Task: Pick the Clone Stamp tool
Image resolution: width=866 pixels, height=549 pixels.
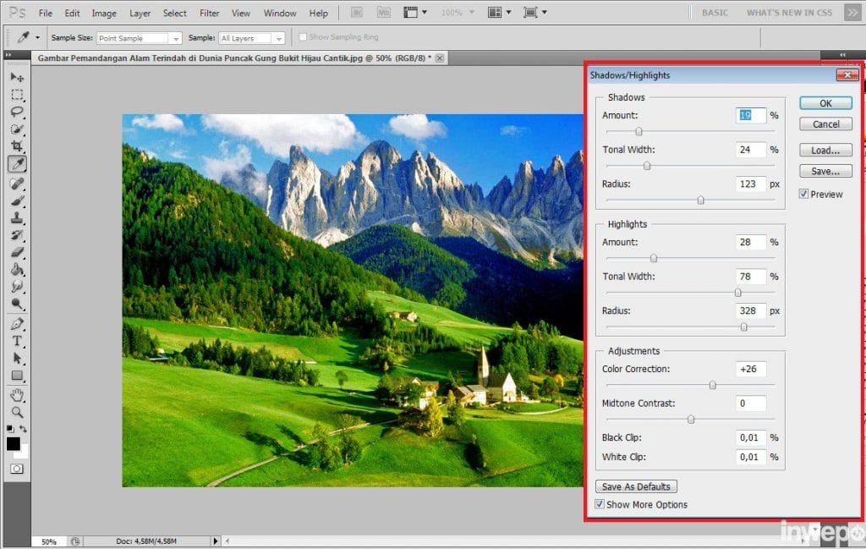Action: (x=17, y=217)
